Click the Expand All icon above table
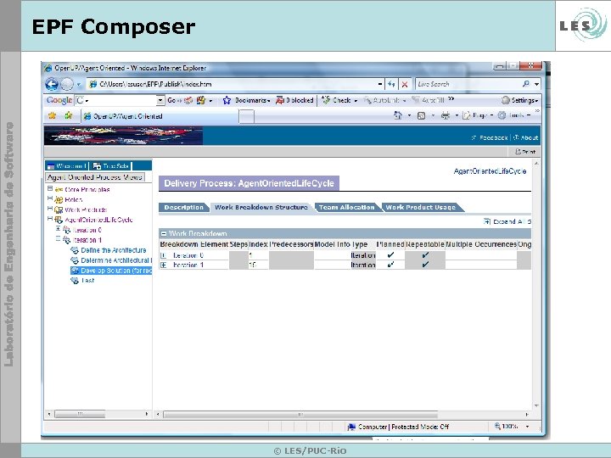The height and width of the screenshot is (458, 611). point(487,221)
